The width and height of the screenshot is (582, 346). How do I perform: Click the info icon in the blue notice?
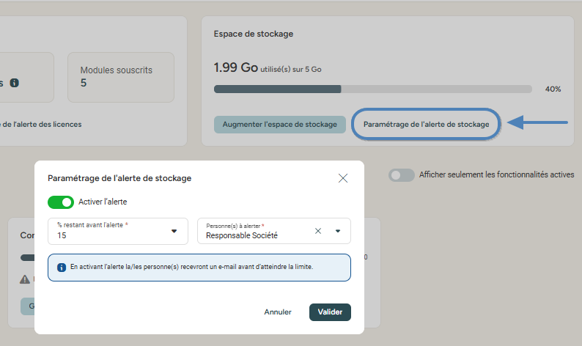(62, 268)
